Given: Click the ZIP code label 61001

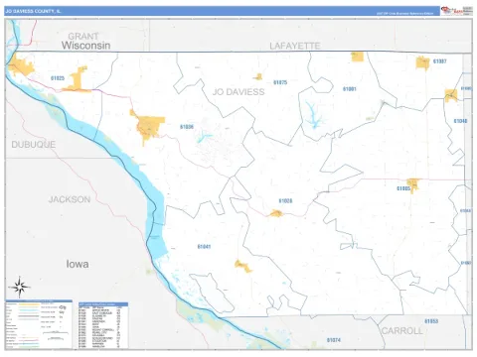Looking at the screenshot, I should 350,89.
